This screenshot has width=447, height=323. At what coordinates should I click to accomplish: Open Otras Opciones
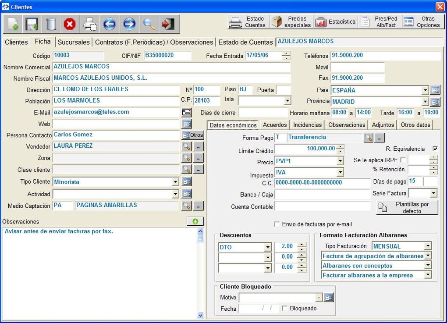tap(423, 22)
